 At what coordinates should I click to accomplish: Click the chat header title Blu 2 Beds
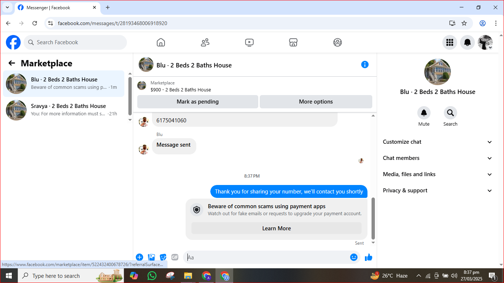tap(194, 65)
